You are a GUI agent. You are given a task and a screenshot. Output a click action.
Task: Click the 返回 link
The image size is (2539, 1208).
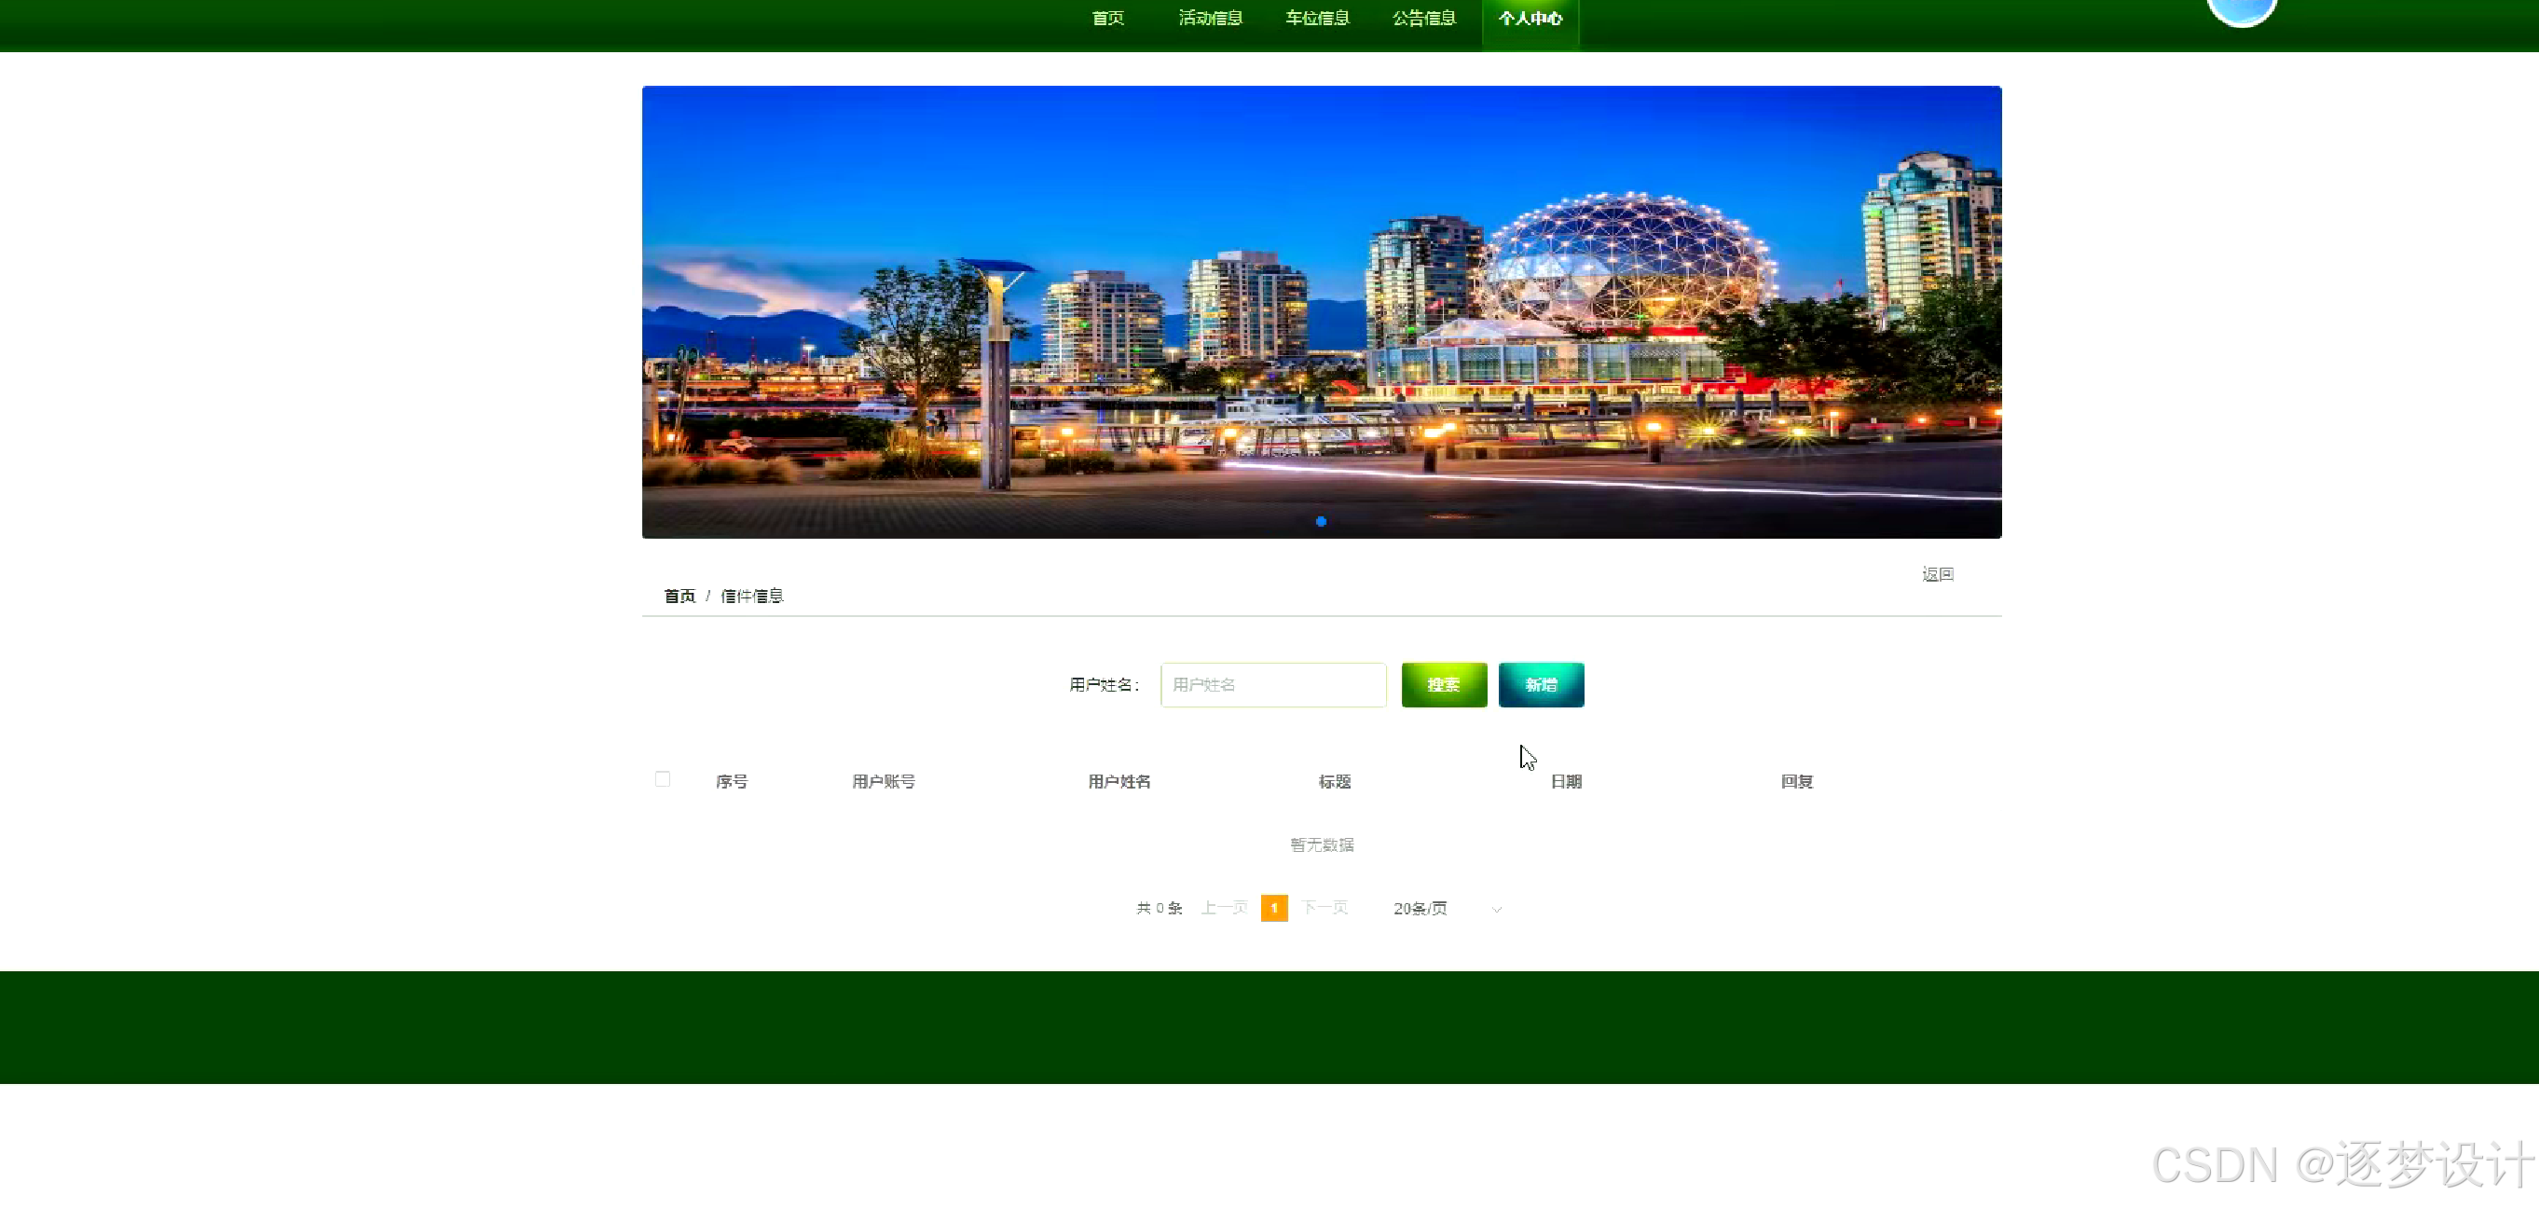coord(1937,574)
